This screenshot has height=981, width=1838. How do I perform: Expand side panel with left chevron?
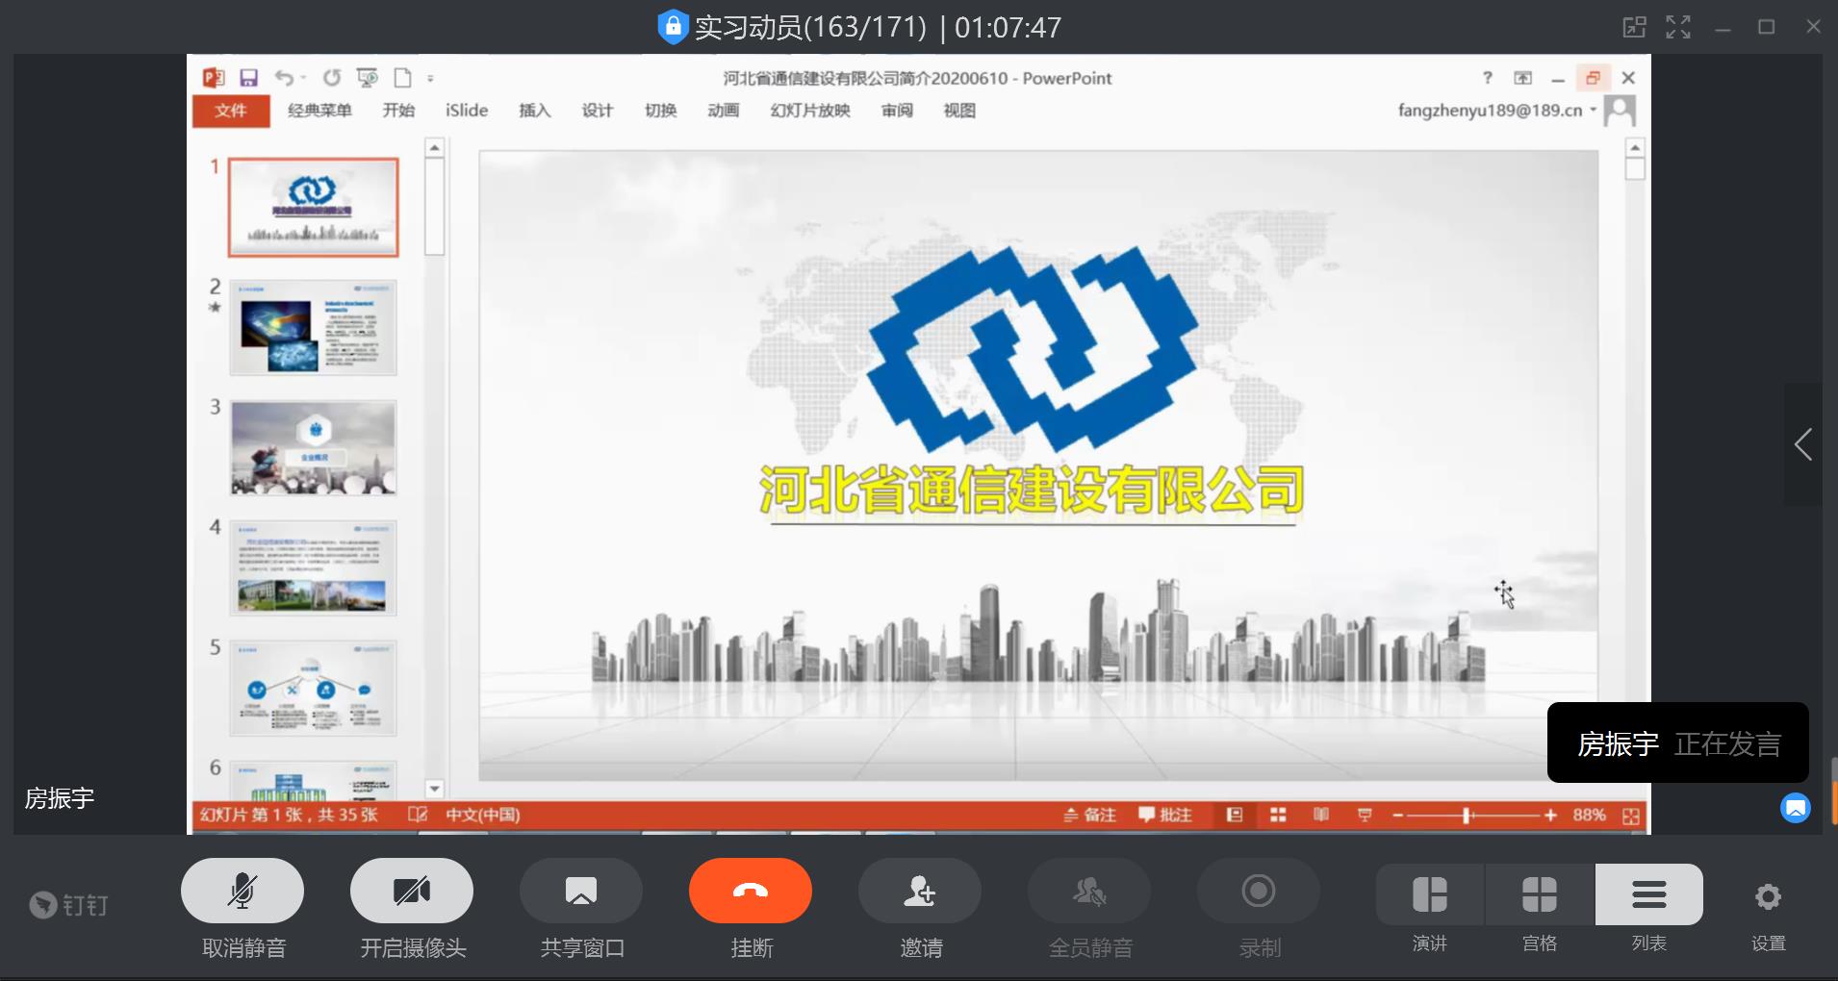[1803, 444]
